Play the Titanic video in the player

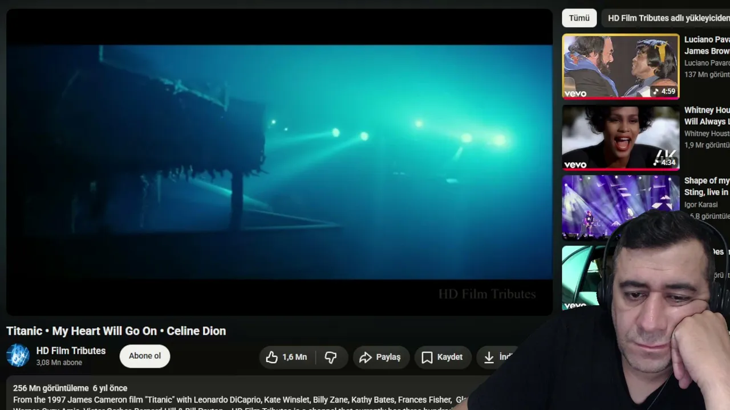pyautogui.click(x=279, y=162)
